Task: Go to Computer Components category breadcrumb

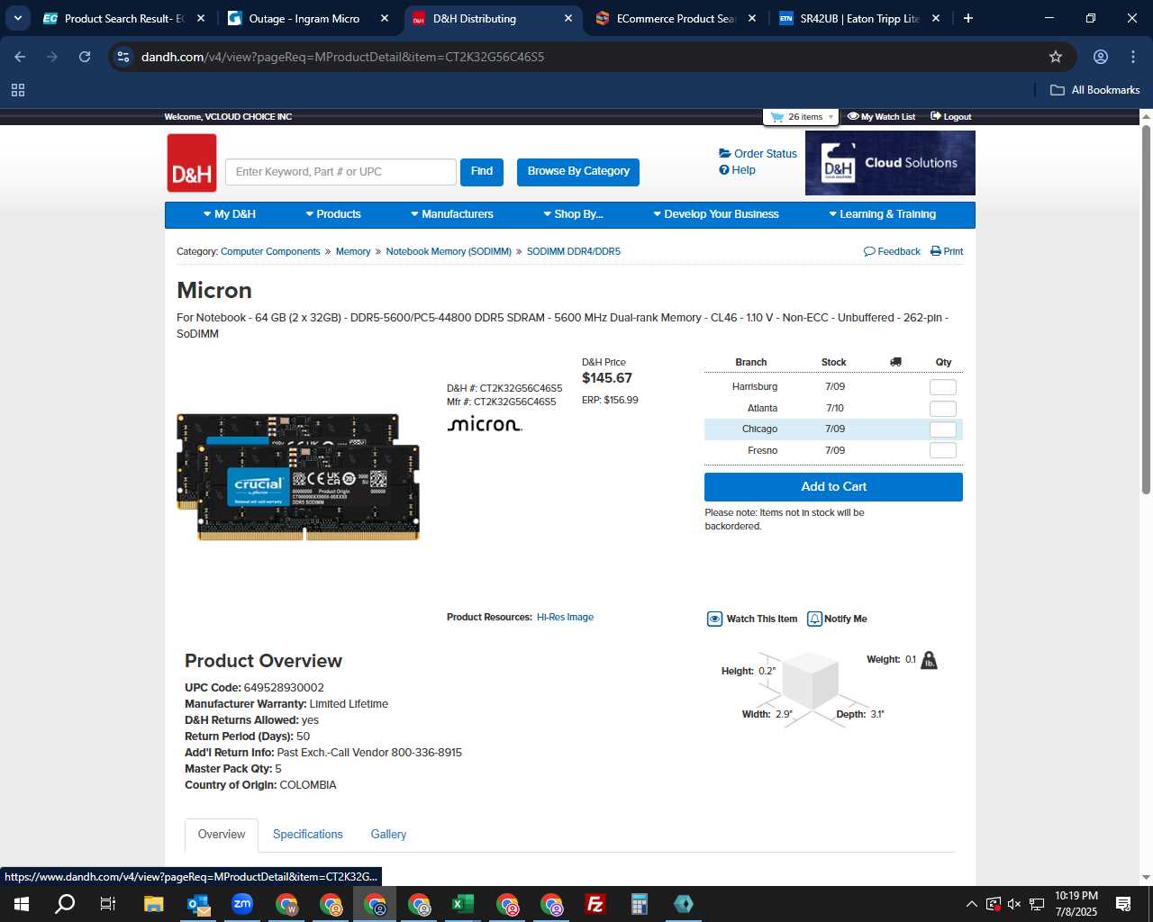Action: 270,252
